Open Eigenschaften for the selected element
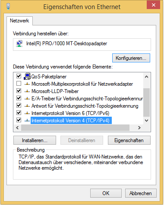The image size is (164, 205). tap(129, 140)
